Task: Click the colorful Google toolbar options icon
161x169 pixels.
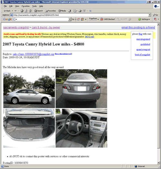Action: click(x=82, y=19)
